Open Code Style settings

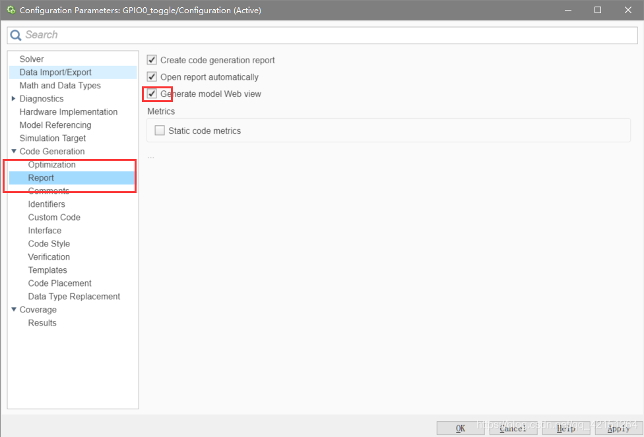49,244
